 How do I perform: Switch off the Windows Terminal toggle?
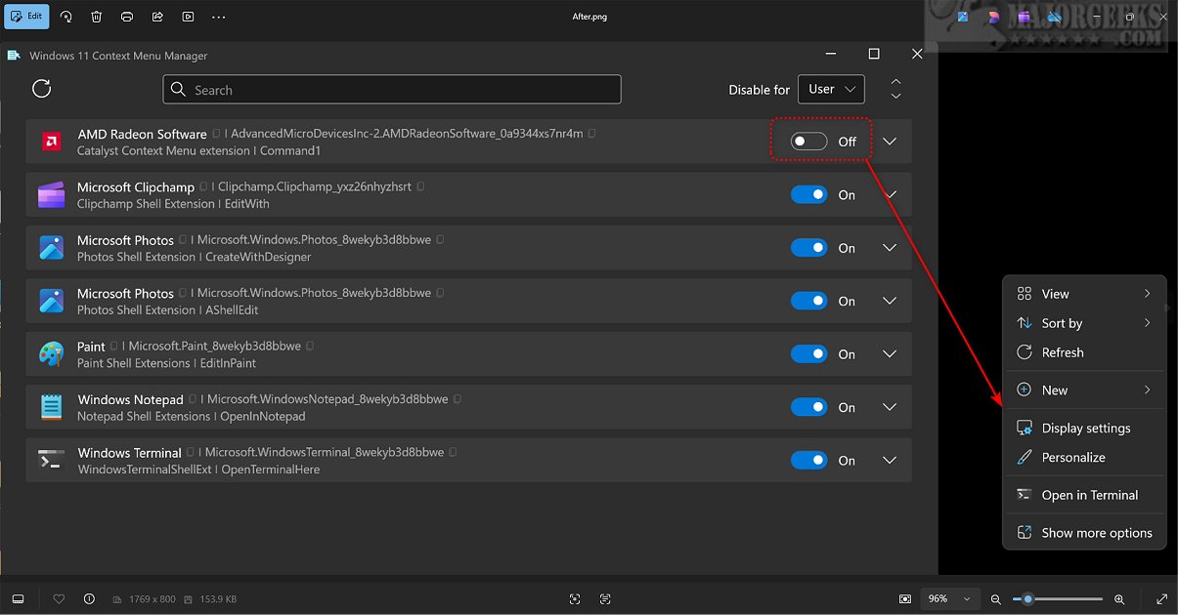tap(808, 461)
